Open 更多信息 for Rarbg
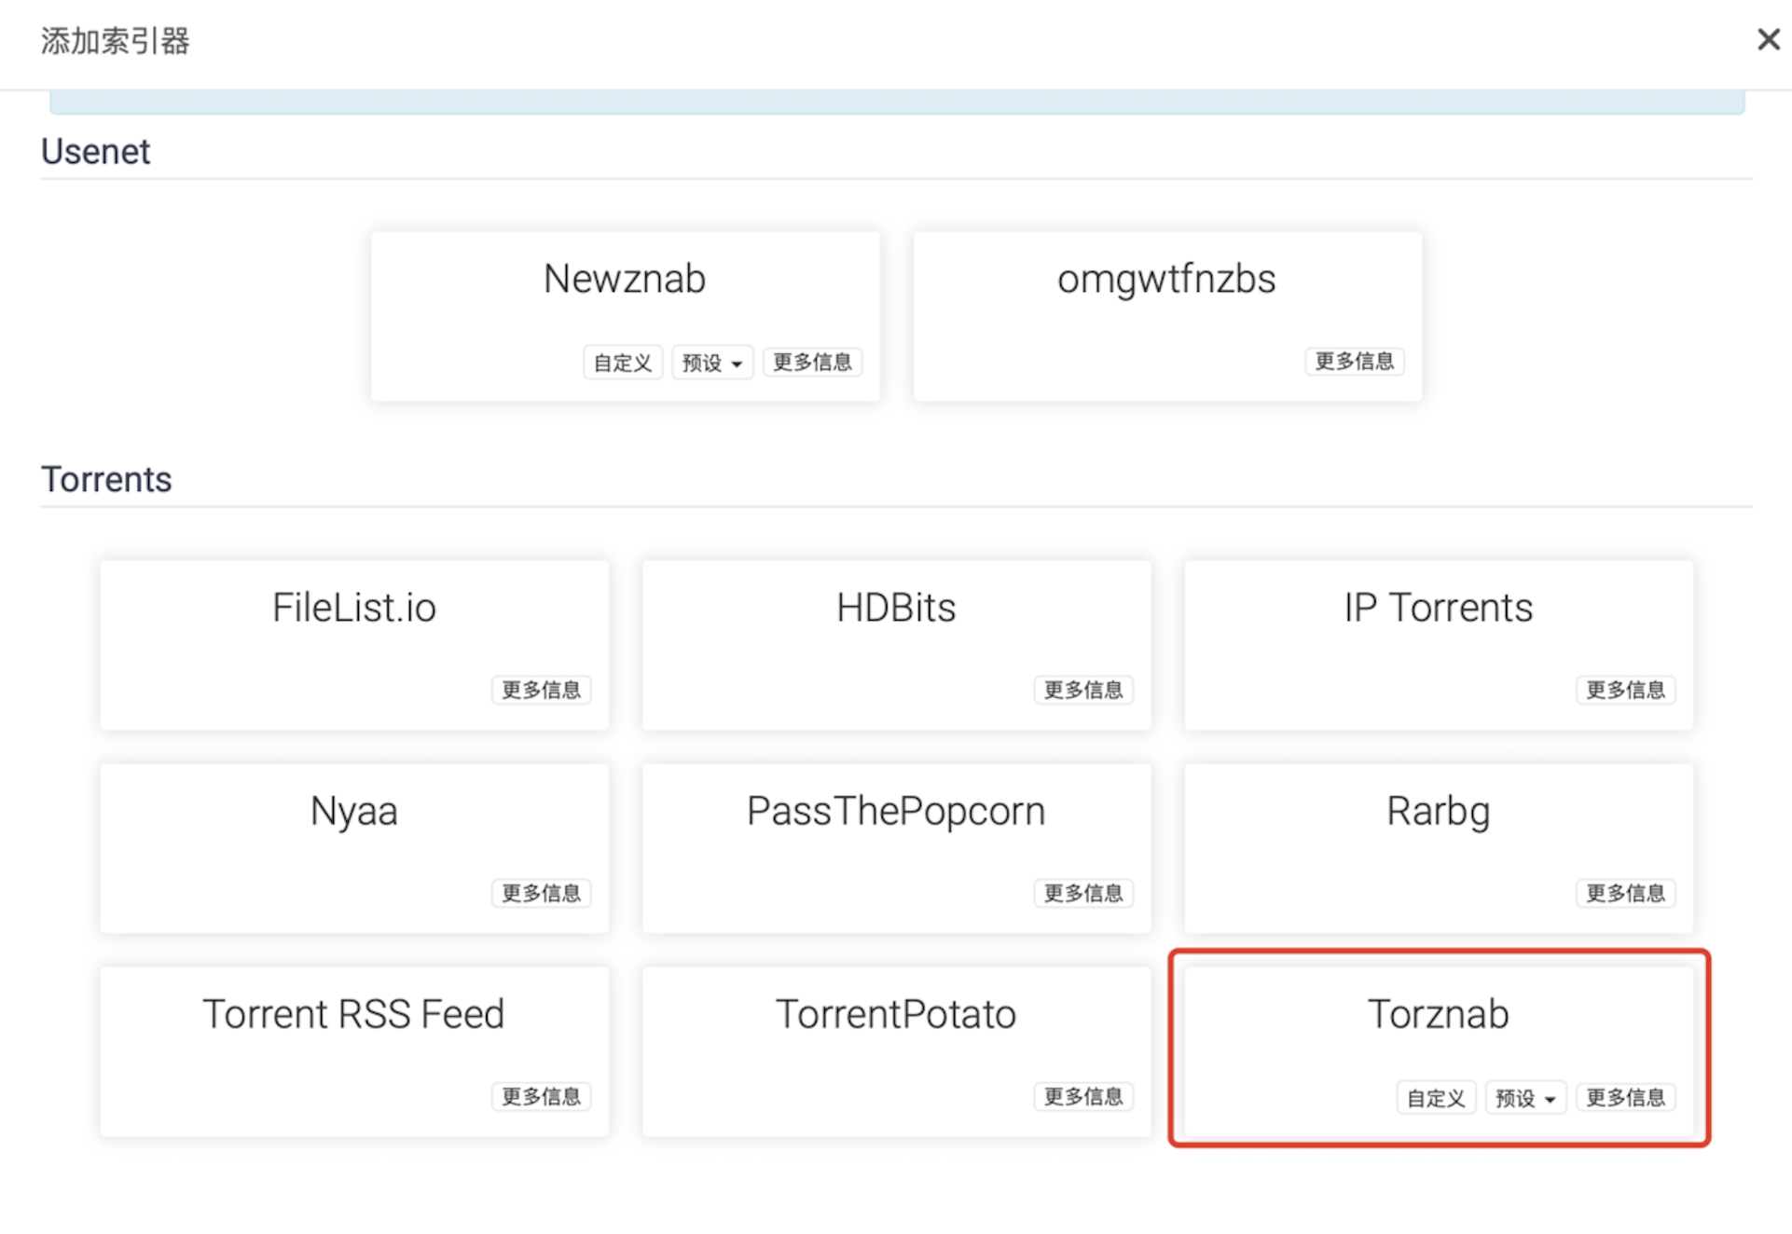This screenshot has width=1792, height=1234. 1625,893
